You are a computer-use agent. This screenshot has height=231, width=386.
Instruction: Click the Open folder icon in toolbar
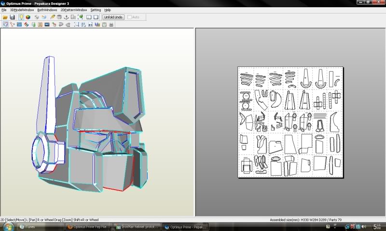[5, 17]
